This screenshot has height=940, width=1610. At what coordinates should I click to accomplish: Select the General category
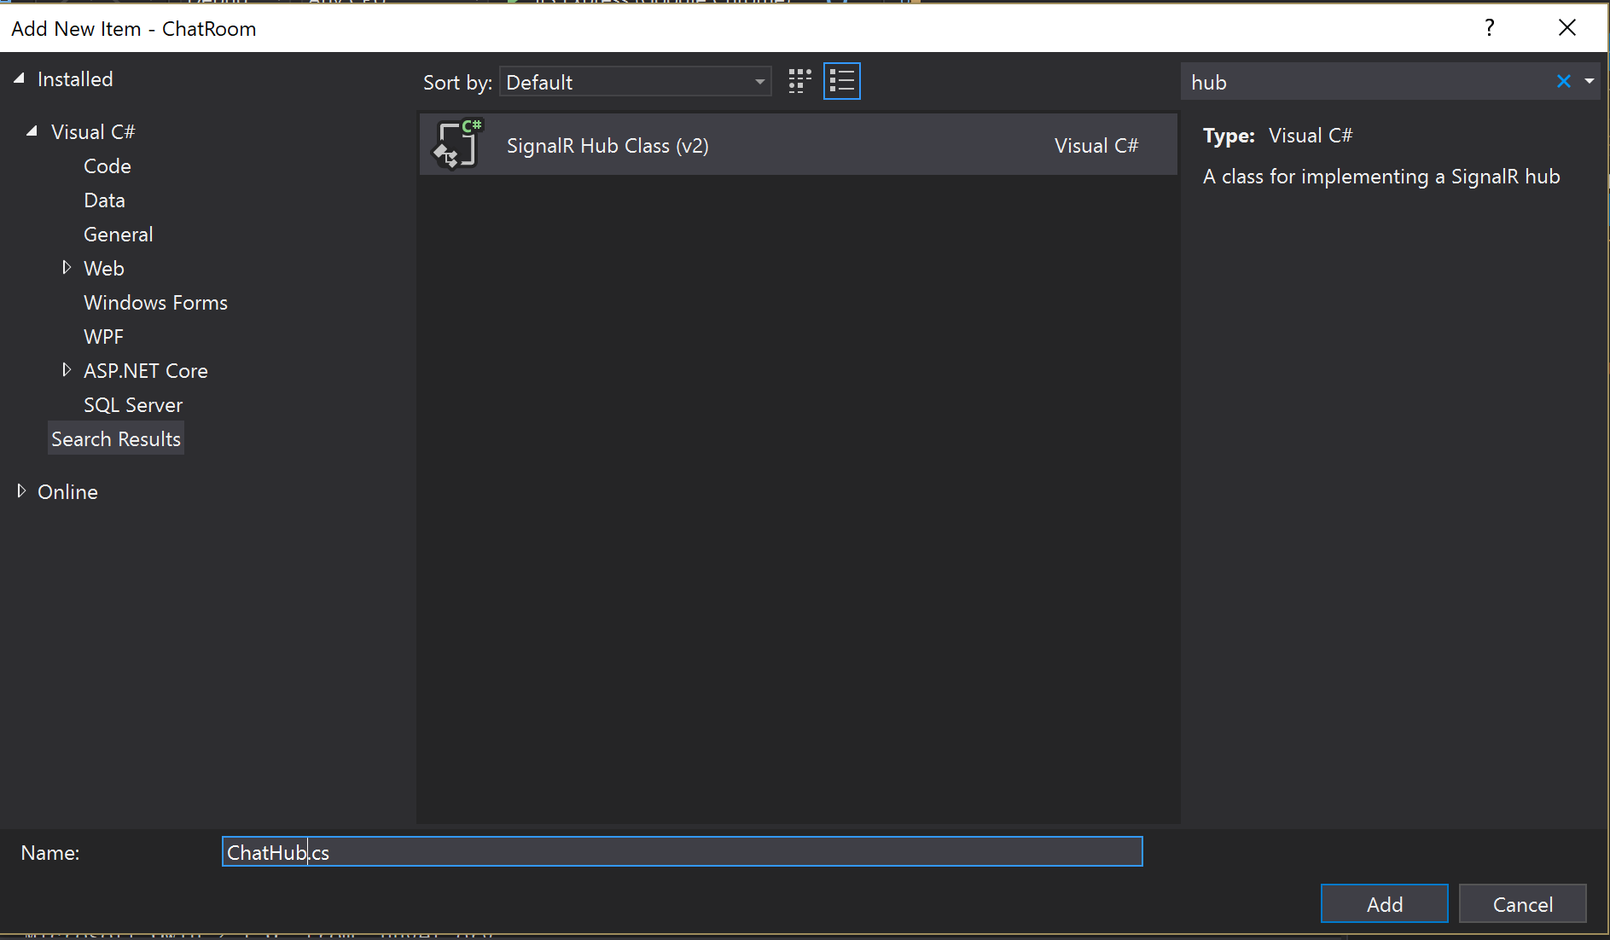(119, 235)
